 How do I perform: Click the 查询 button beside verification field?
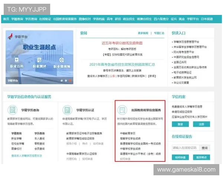[205, 148]
